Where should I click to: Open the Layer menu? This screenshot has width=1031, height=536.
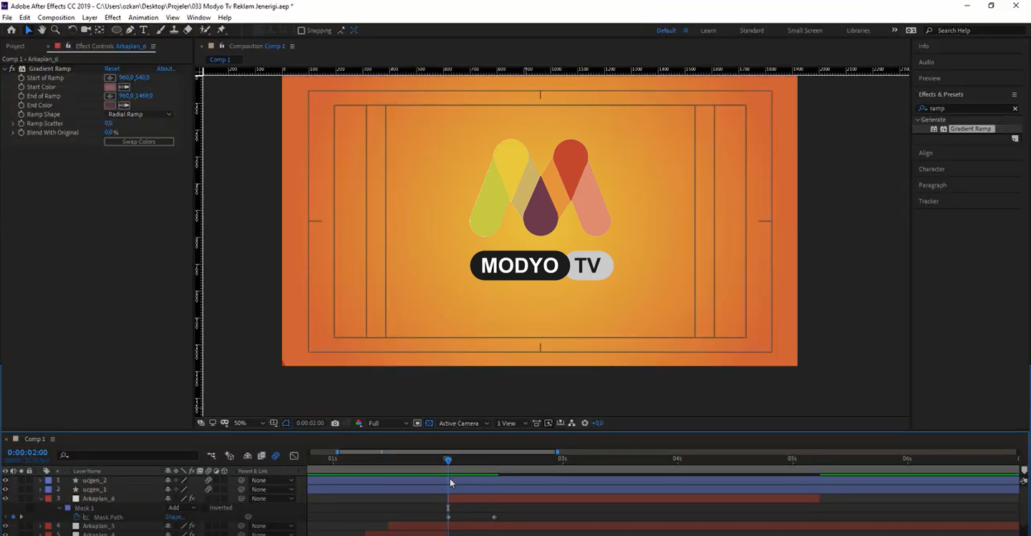coord(89,17)
